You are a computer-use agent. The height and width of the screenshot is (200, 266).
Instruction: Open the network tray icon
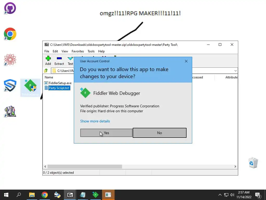pyautogui.click(x=226, y=195)
